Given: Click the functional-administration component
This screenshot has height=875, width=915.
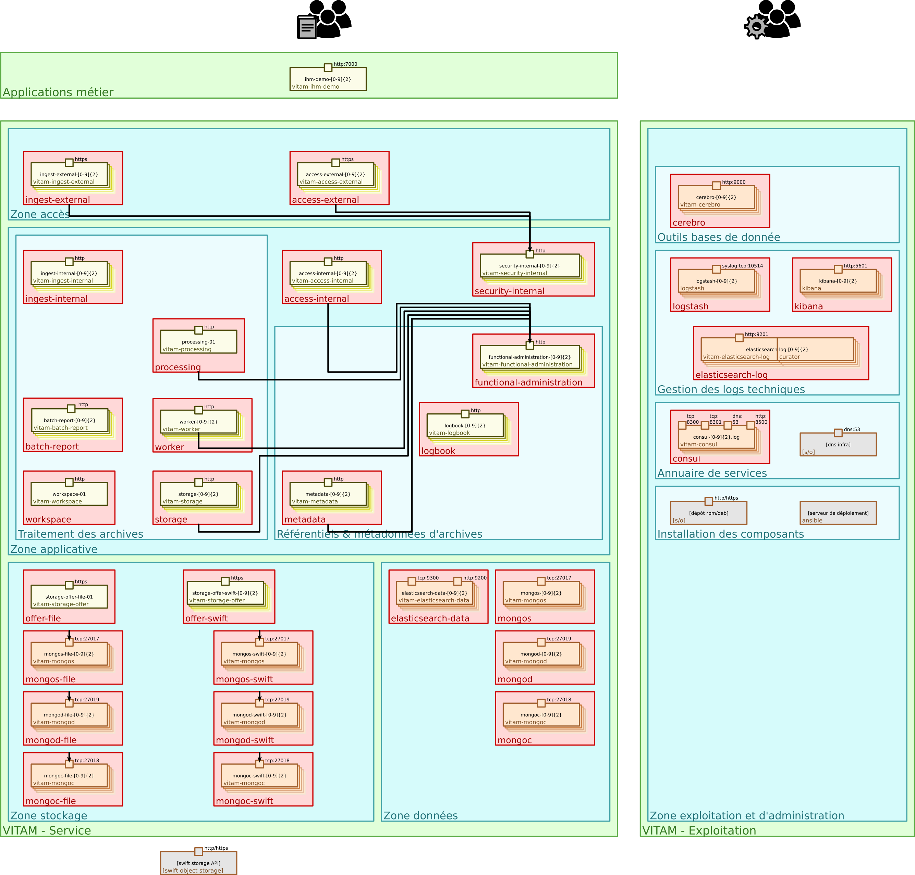Looking at the screenshot, I should tap(530, 358).
